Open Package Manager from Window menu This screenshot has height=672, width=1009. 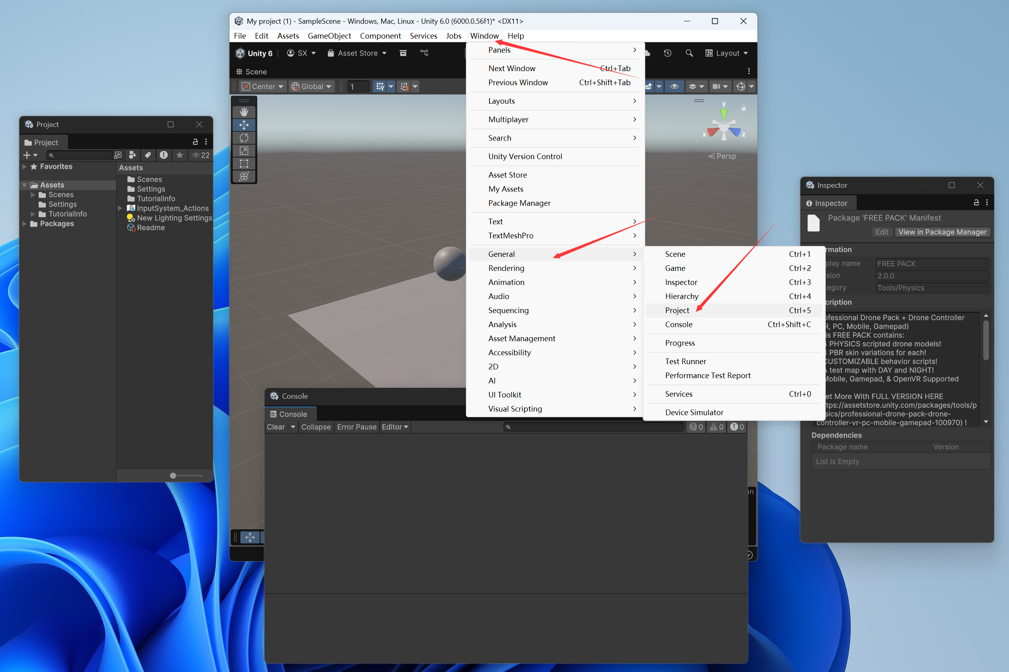[555, 203]
